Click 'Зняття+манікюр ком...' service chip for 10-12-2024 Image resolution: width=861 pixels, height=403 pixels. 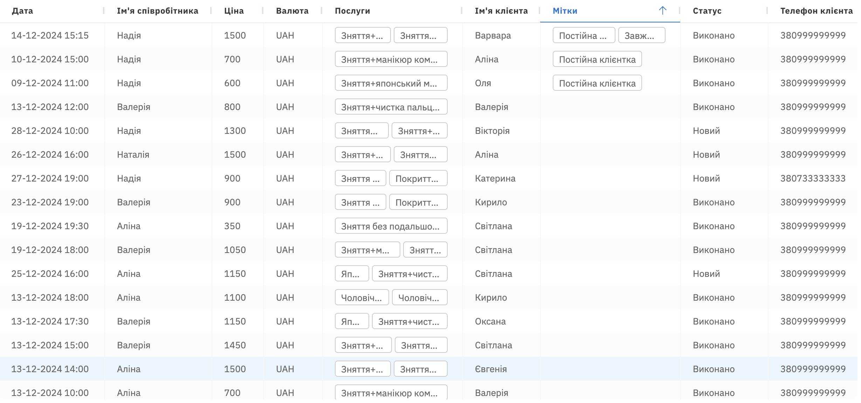(x=391, y=59)
